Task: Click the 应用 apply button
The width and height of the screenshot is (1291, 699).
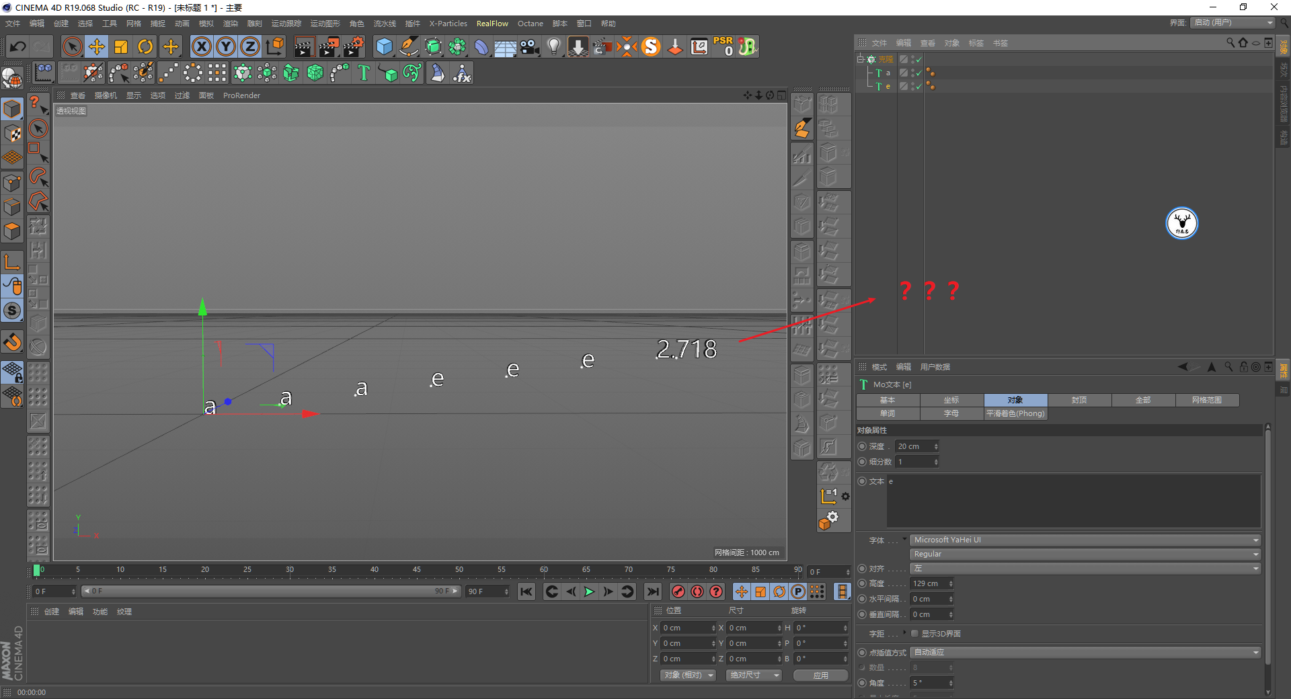Action: pos(820,675)
